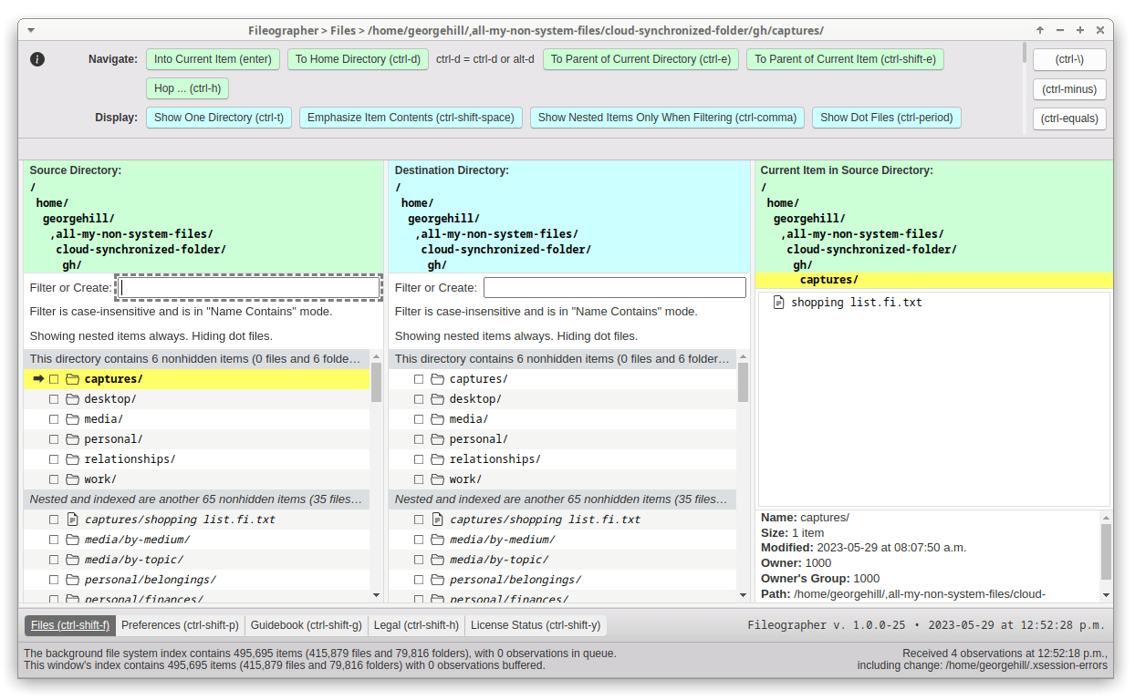Click the media/ folder icon in the Destination list
Viewport: 1135px width, 700px height.
click(438, 419)
